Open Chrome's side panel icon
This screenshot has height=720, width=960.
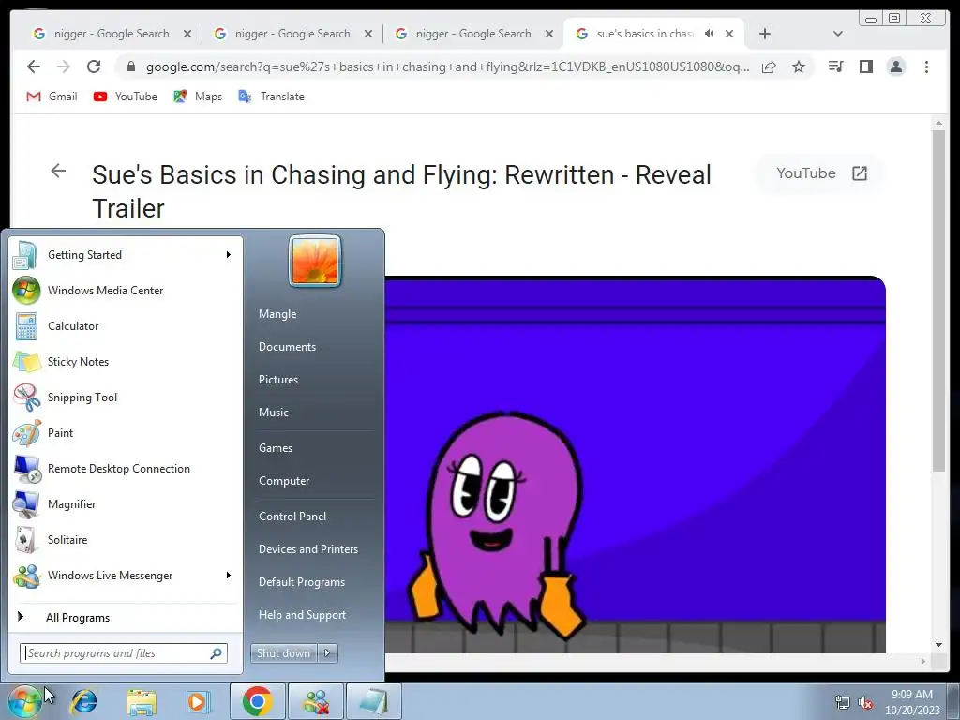tap(865, 67)
